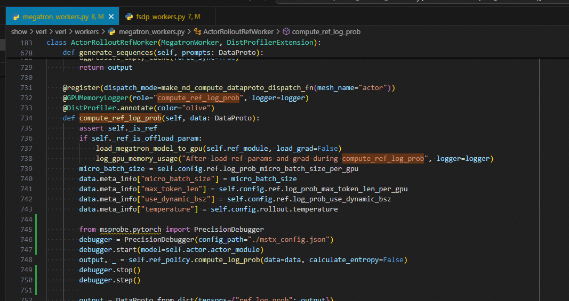Click @register decorator on line 731
The height and width of the screenshot is (301, 569).
coord(229,87)
